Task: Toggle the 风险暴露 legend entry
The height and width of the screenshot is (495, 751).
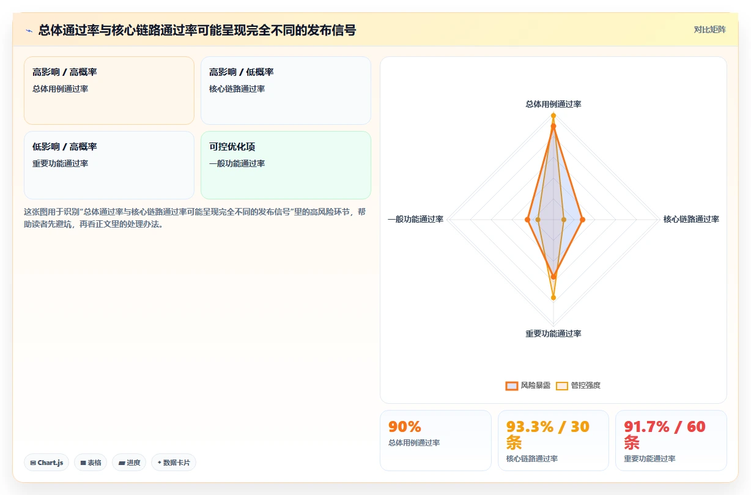Action: [x=528, y=385]
